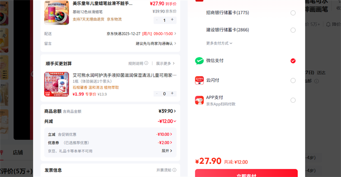Image resolution: width=341 pixels, height=177 pixels.
Task: Click the UnionPay 云闪付 logo icon
Action: (x=199, y=81)
